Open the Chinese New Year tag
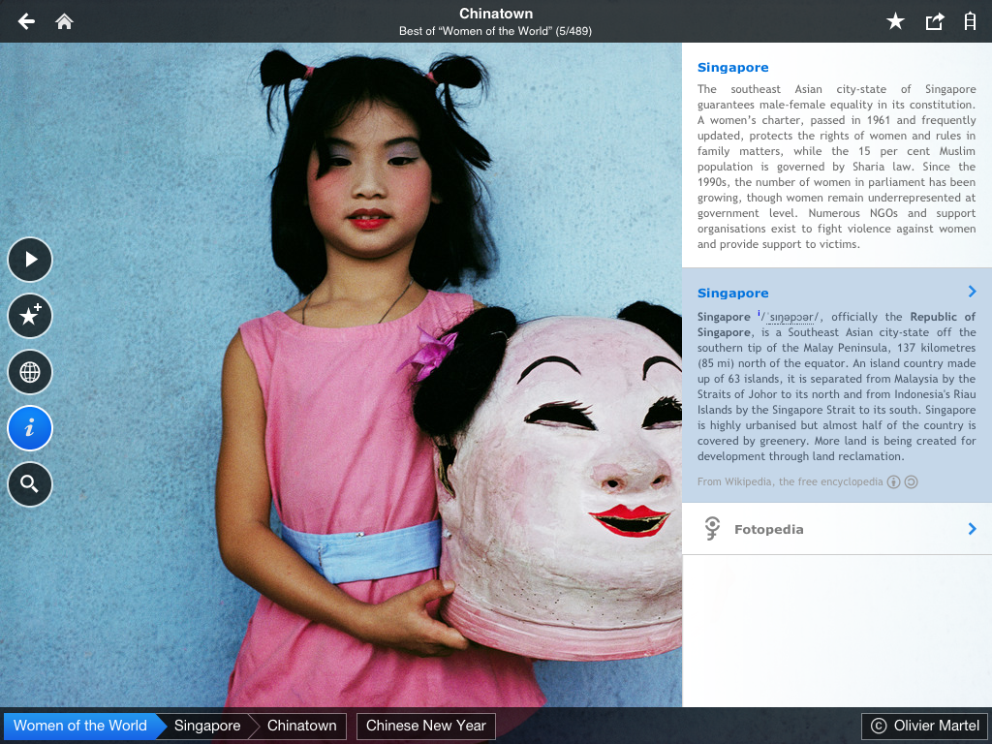Screen dimensions: 992x744 tap(426, 726)
